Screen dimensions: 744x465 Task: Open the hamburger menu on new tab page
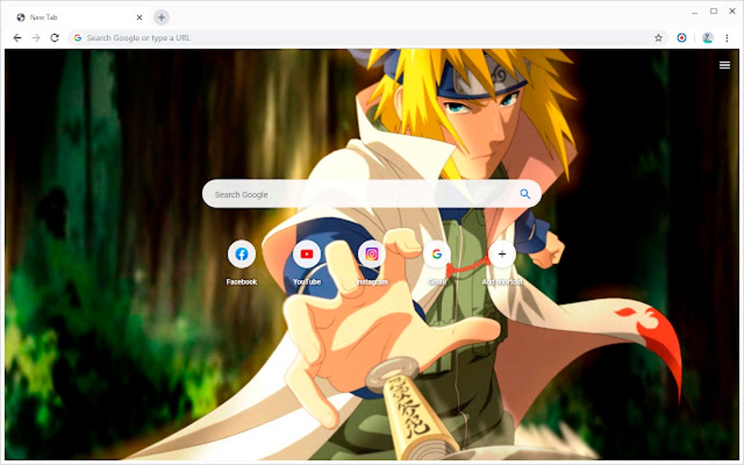(x=724, y=65)
